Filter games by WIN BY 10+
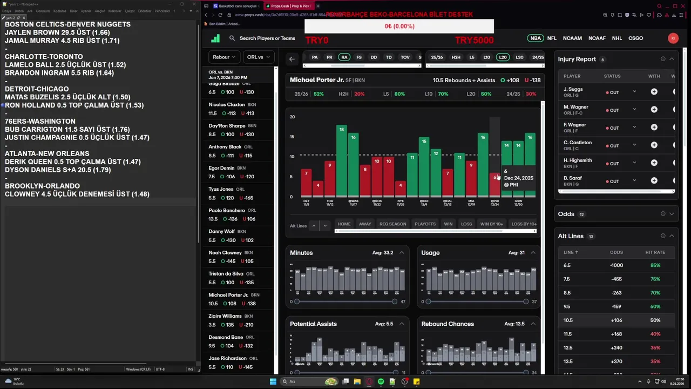 [x=491, y=224]
